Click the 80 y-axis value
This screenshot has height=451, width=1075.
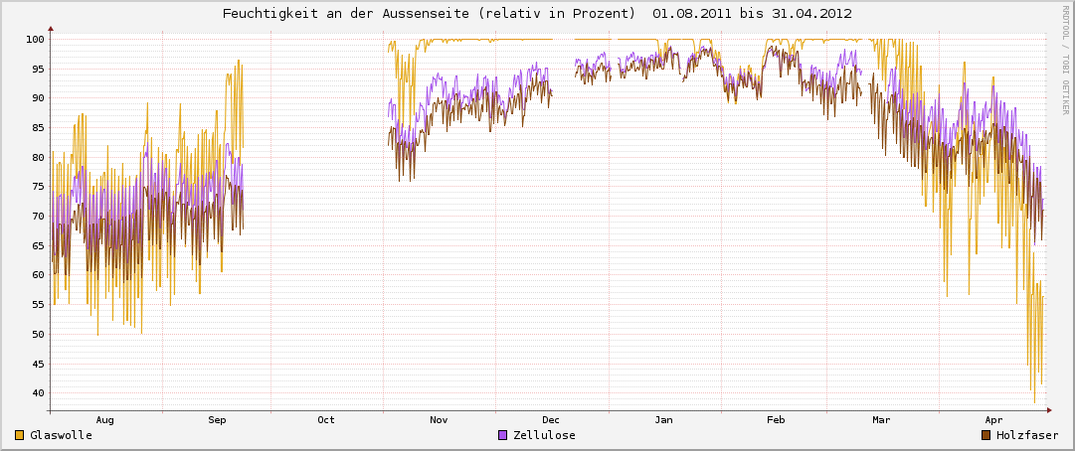(x=38, y=157)
